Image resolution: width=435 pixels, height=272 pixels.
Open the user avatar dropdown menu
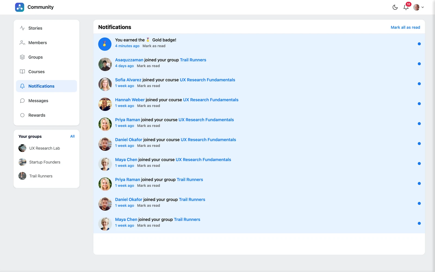tap(418, 7)
